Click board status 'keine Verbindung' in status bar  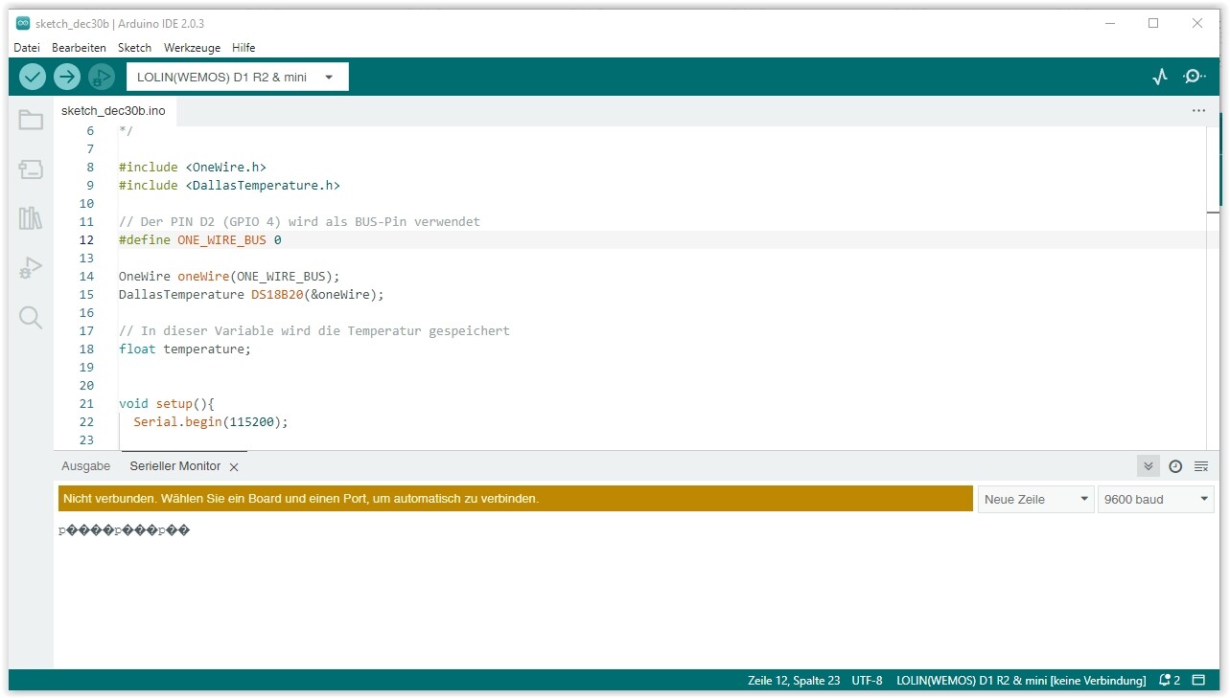point(1021,681)
